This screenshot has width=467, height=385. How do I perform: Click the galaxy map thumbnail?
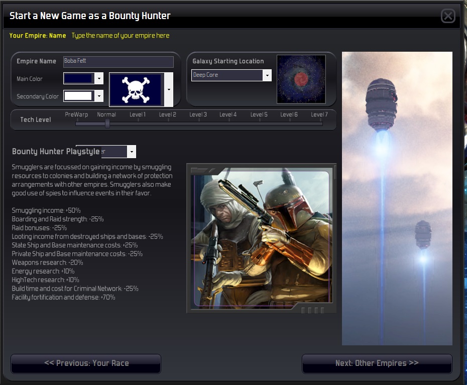(301, 79)
